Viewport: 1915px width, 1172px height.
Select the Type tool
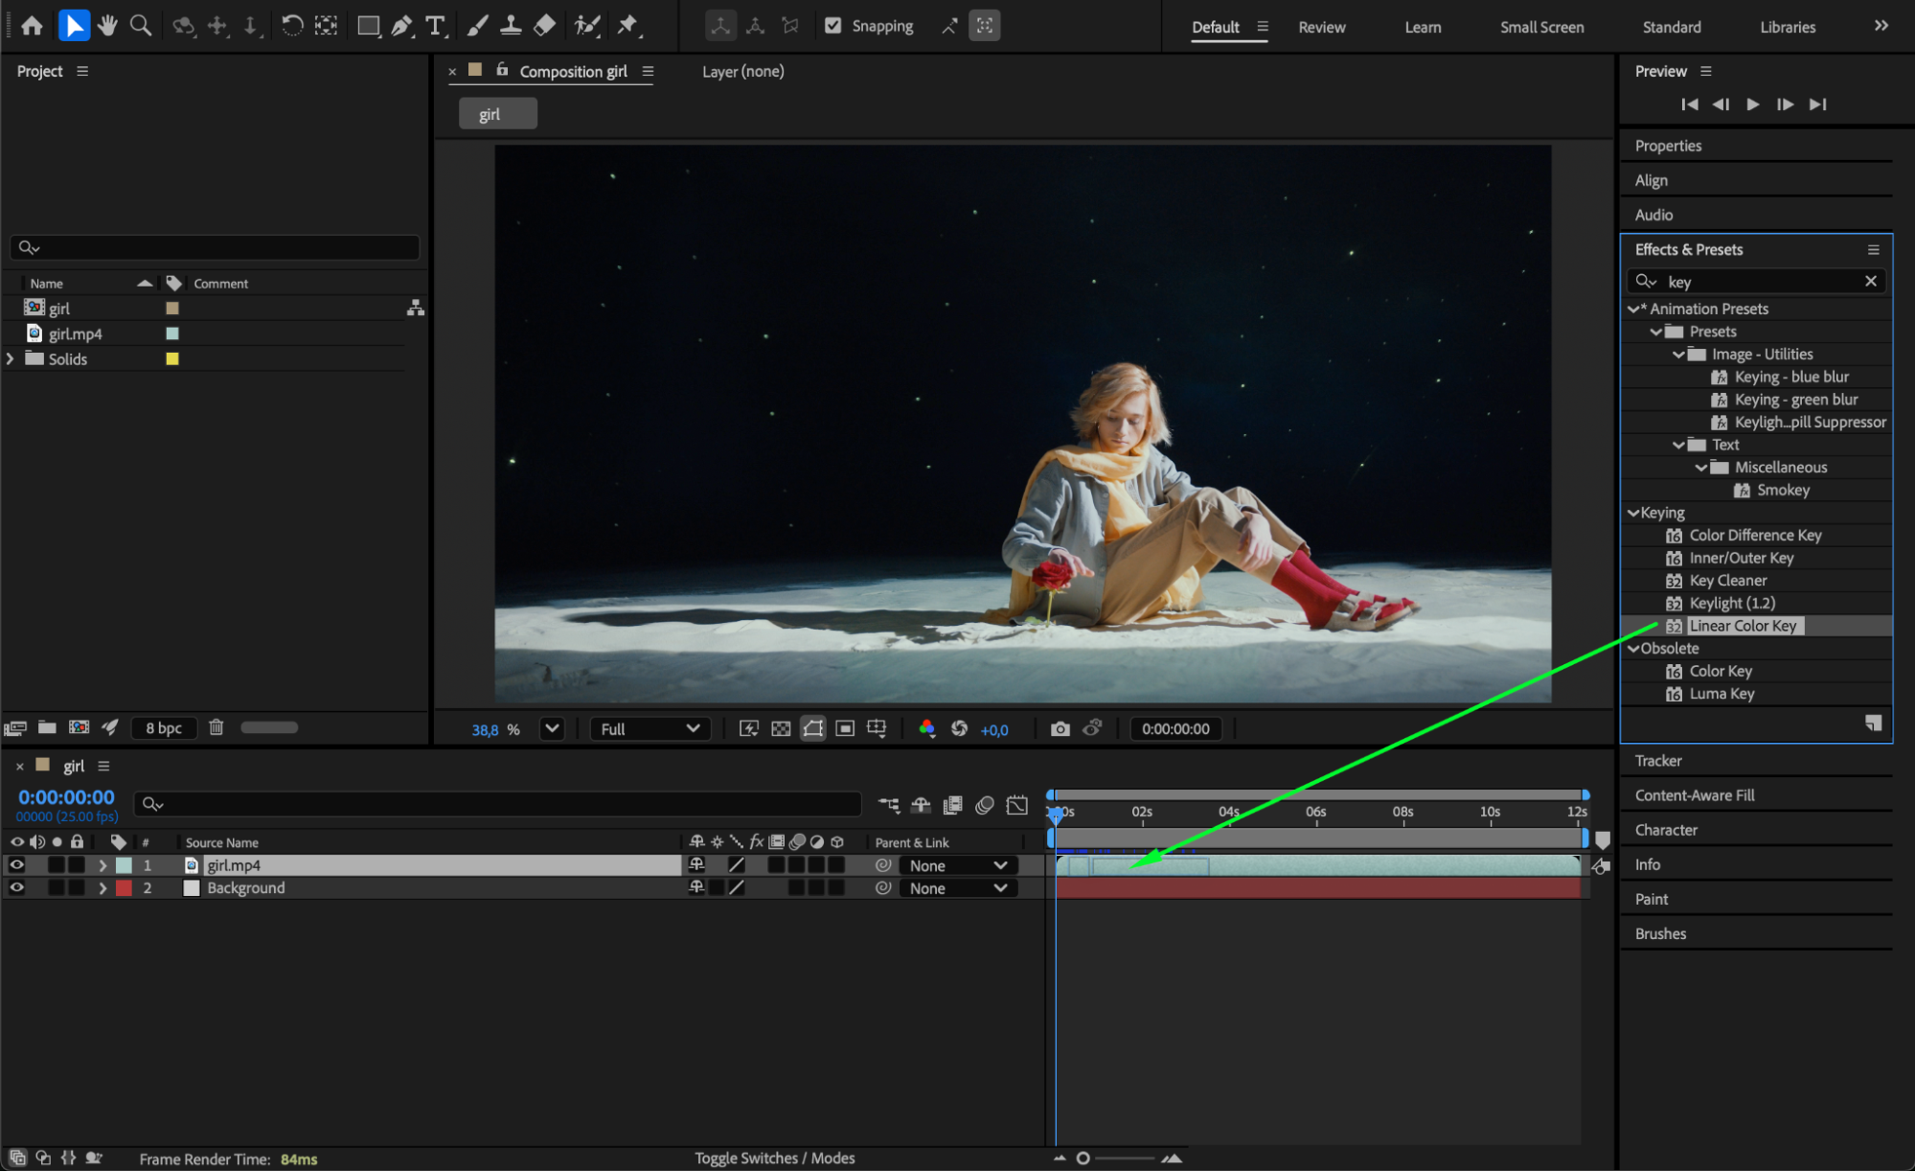[436, 26]
